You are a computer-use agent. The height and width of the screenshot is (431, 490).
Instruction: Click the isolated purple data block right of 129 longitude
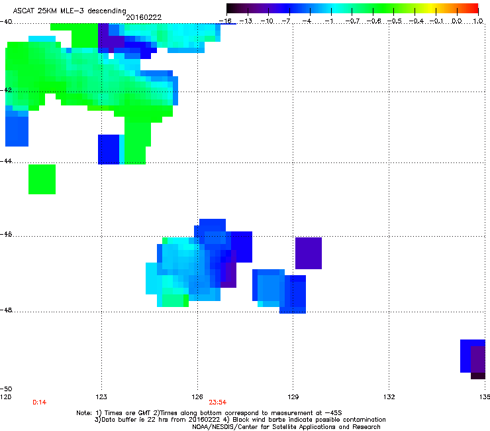click(309, 253)
